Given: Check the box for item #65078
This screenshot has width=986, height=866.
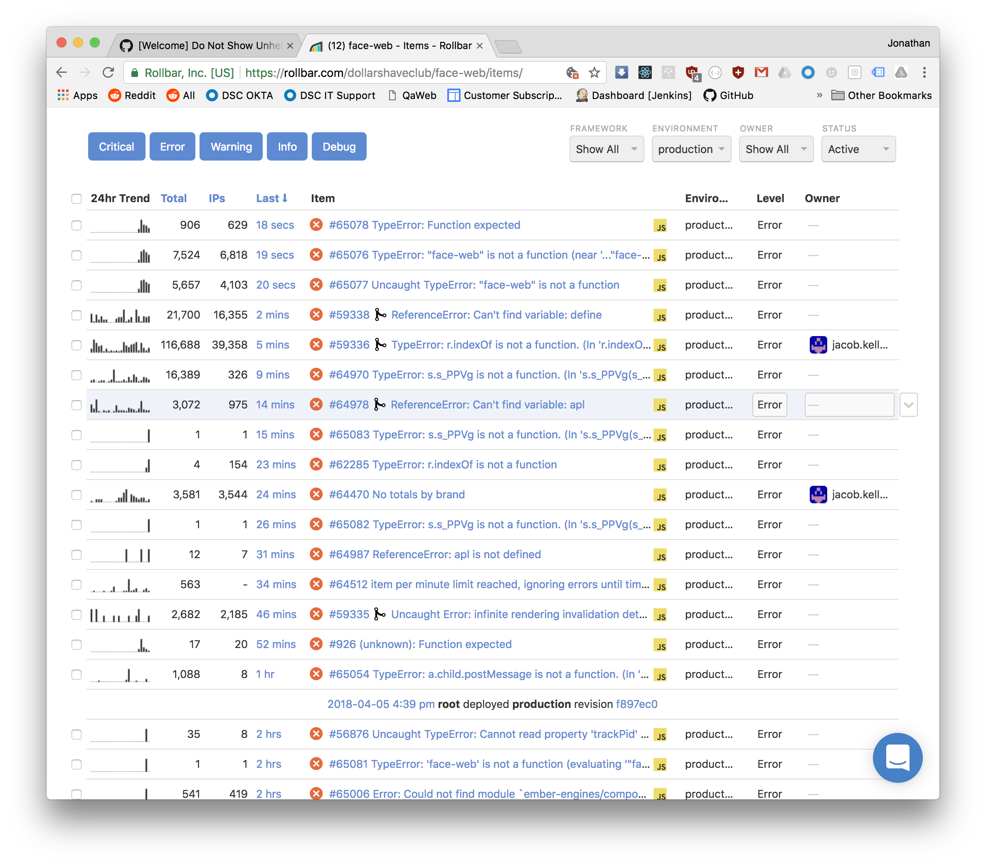Looking at the screenshot, I should (76, 225).
